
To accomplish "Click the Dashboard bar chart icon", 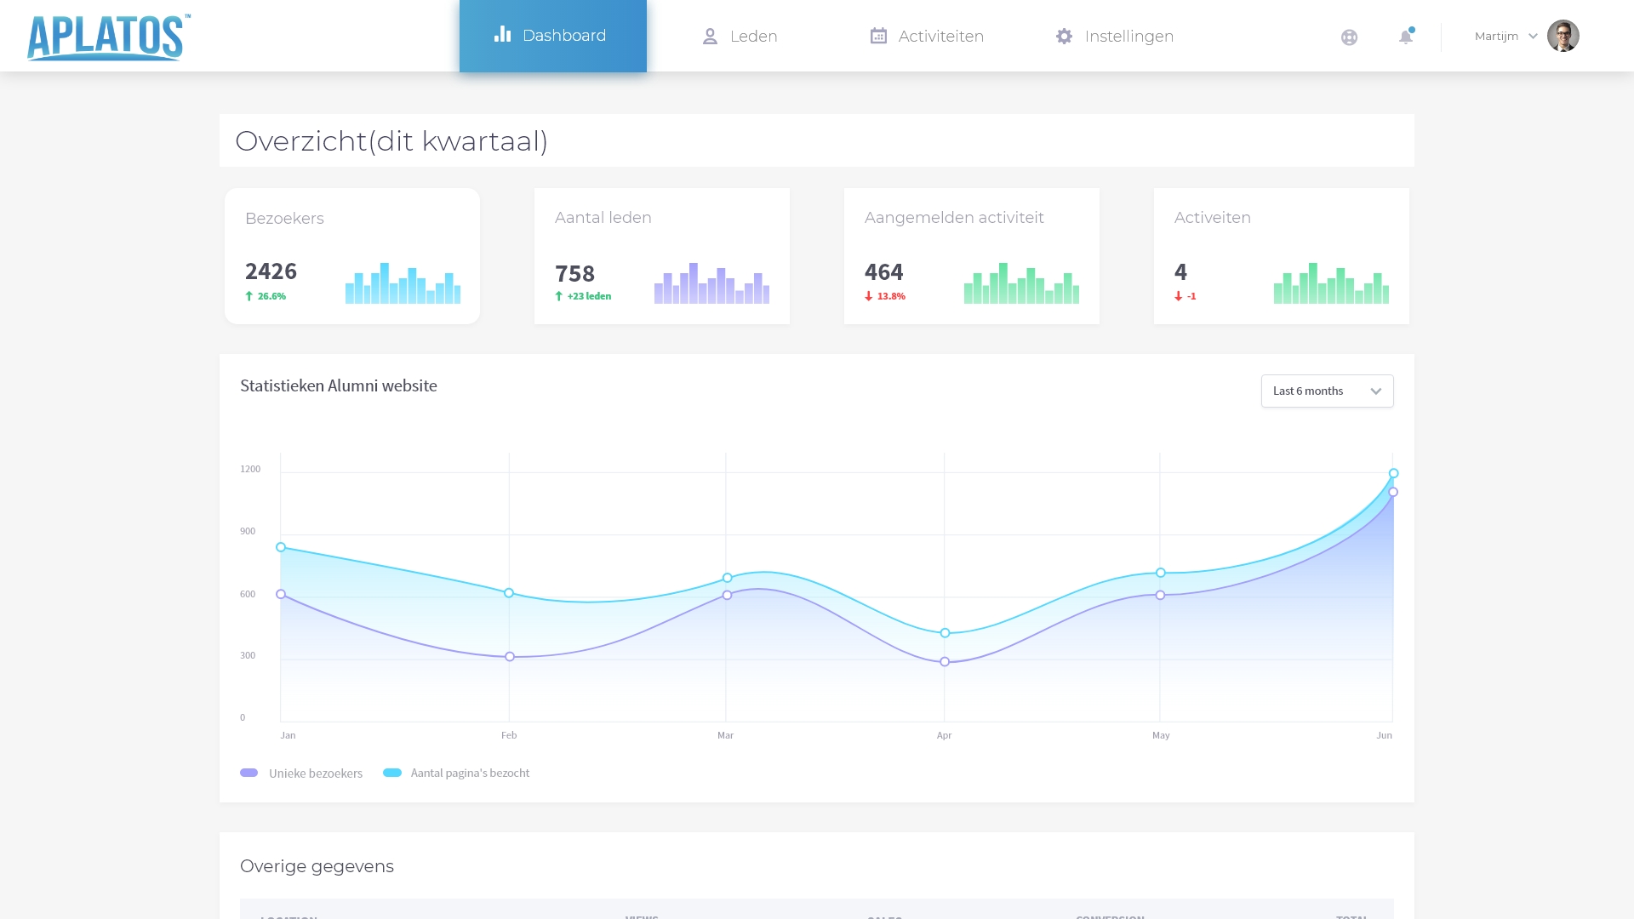I will pos(503,35).
